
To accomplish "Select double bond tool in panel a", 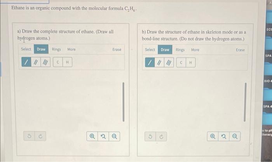I will tap(36, 62).
